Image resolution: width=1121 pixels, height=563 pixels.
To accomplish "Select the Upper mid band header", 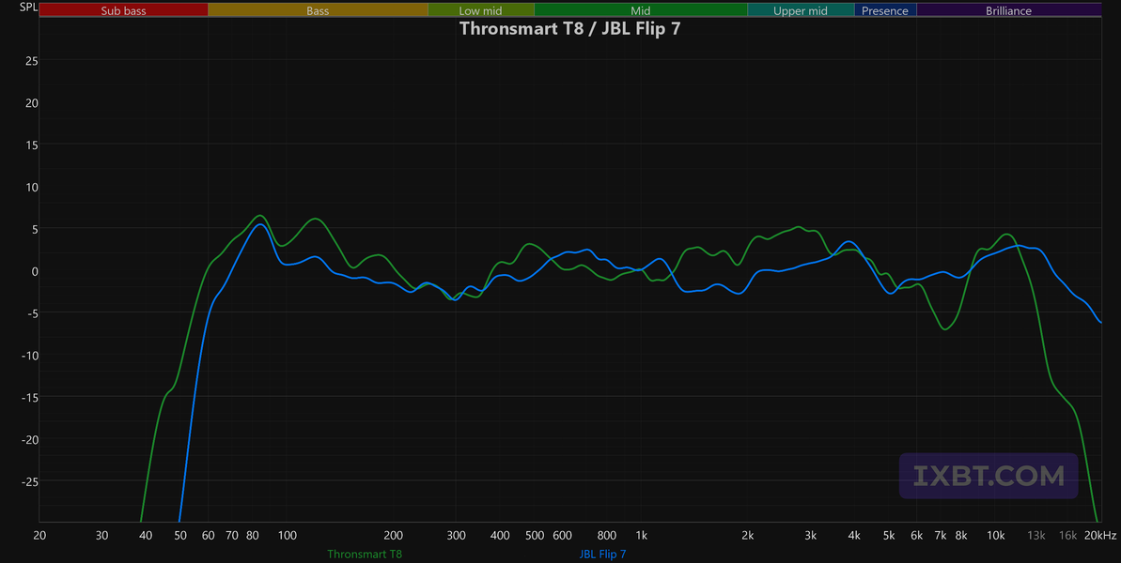I will click(x=801, y=10).
